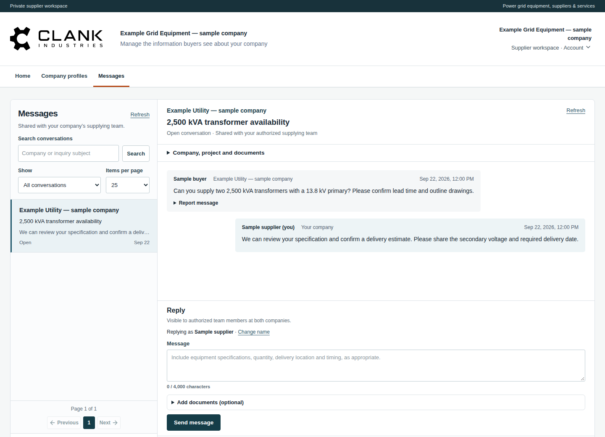Click the conversation title '2,500 kVA transformer availability'
This screenshot has height=437, width=605.
click(x=228, y=122)
